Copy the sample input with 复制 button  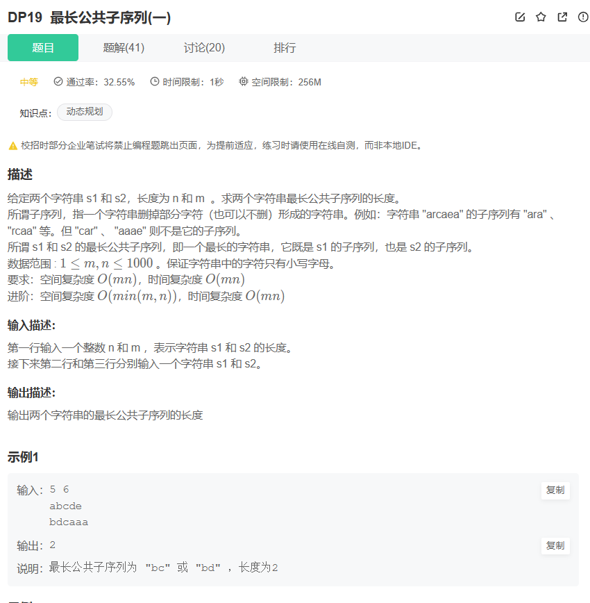pyautogui.click(x=555, y=490)
